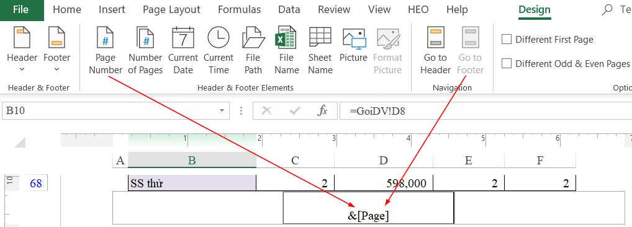Screen dimensions: 632x227
Task: Insert Current Time element
Action: (219, 50)
